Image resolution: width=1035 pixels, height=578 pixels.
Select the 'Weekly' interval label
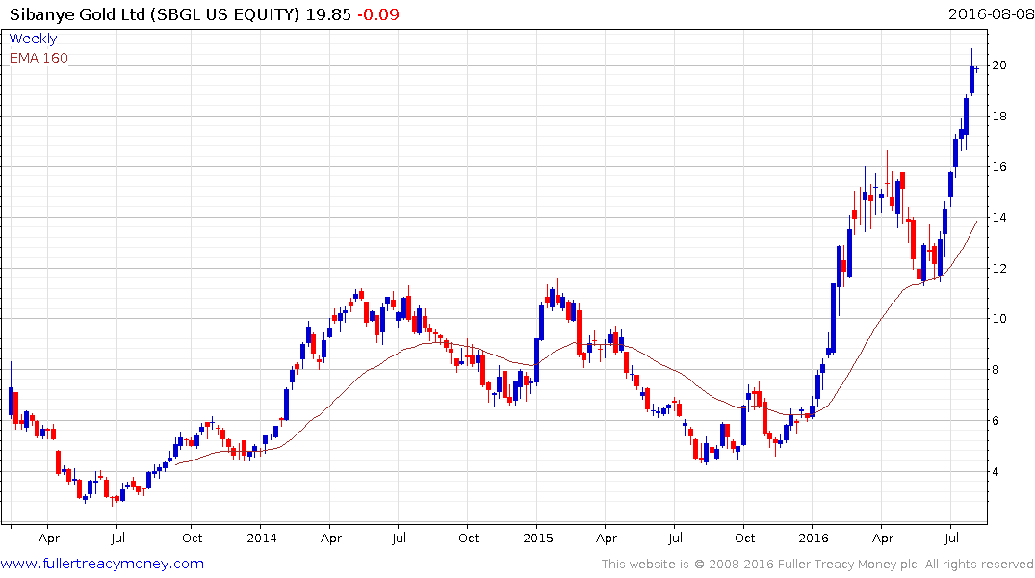[33, 39]
